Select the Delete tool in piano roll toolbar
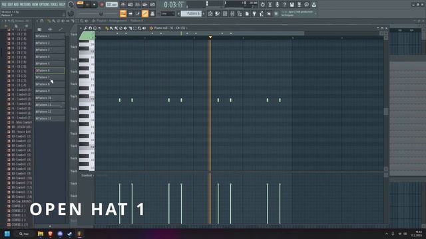Viewport: 426px width, 239px height. point(120,28)
